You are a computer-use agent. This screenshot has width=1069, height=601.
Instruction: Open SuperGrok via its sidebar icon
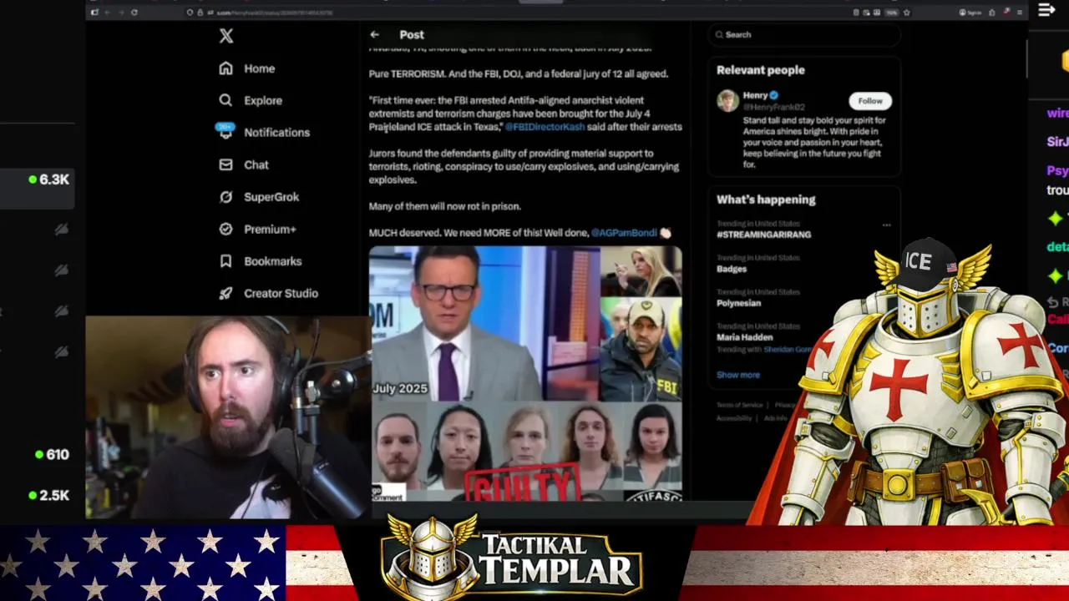225,197
